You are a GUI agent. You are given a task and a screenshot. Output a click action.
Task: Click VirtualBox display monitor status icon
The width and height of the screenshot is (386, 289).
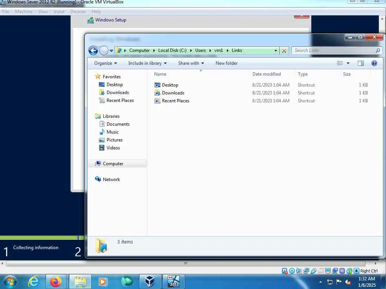(328, 271)
